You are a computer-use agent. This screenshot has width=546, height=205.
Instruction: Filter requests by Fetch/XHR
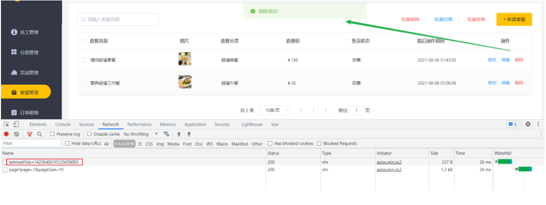tap(124, 144)
